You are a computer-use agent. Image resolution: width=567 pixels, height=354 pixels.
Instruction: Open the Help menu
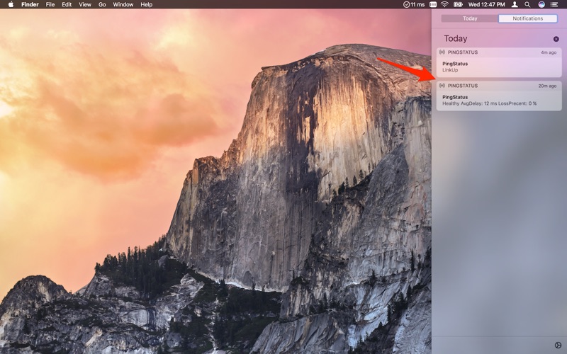click(147, 4)
